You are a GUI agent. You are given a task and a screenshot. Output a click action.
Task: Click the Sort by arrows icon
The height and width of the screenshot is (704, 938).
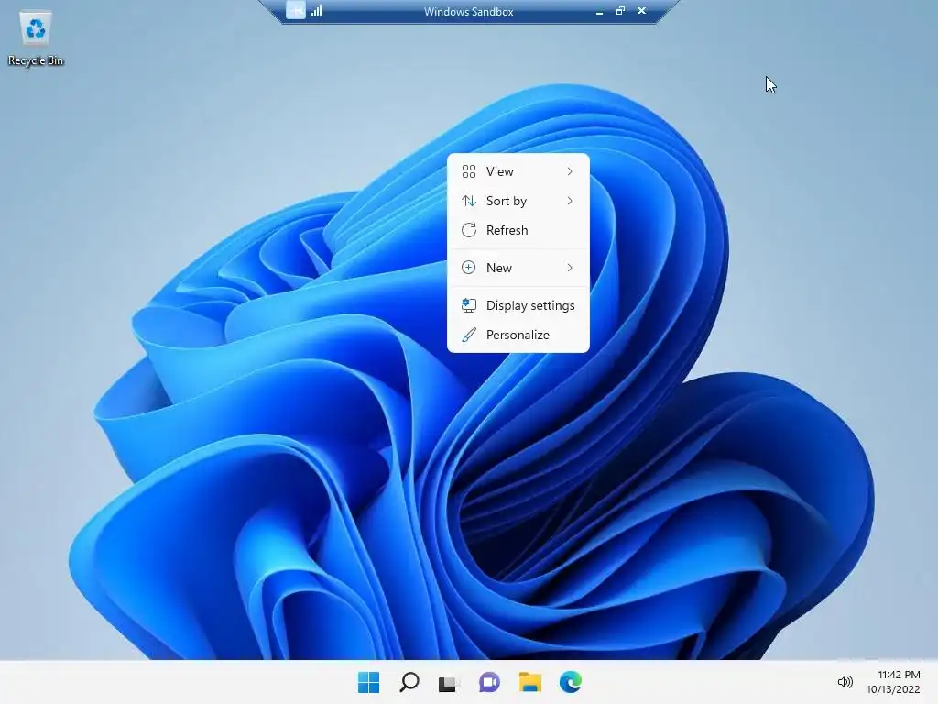coord(469,201)
